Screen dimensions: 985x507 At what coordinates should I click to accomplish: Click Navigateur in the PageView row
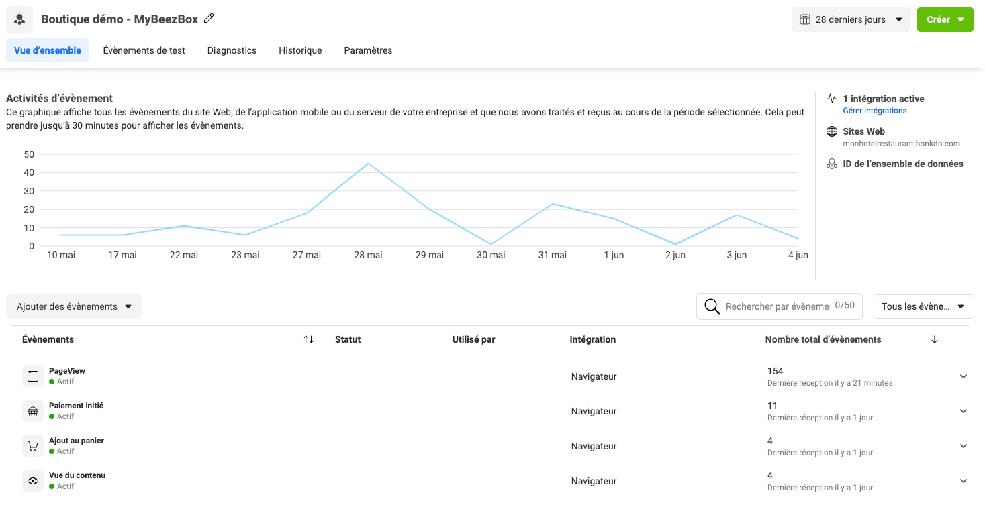pos(594,376)
